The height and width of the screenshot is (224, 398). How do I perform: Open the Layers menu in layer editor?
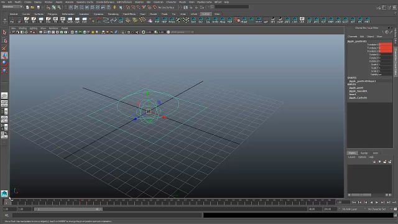click(351, 157)
